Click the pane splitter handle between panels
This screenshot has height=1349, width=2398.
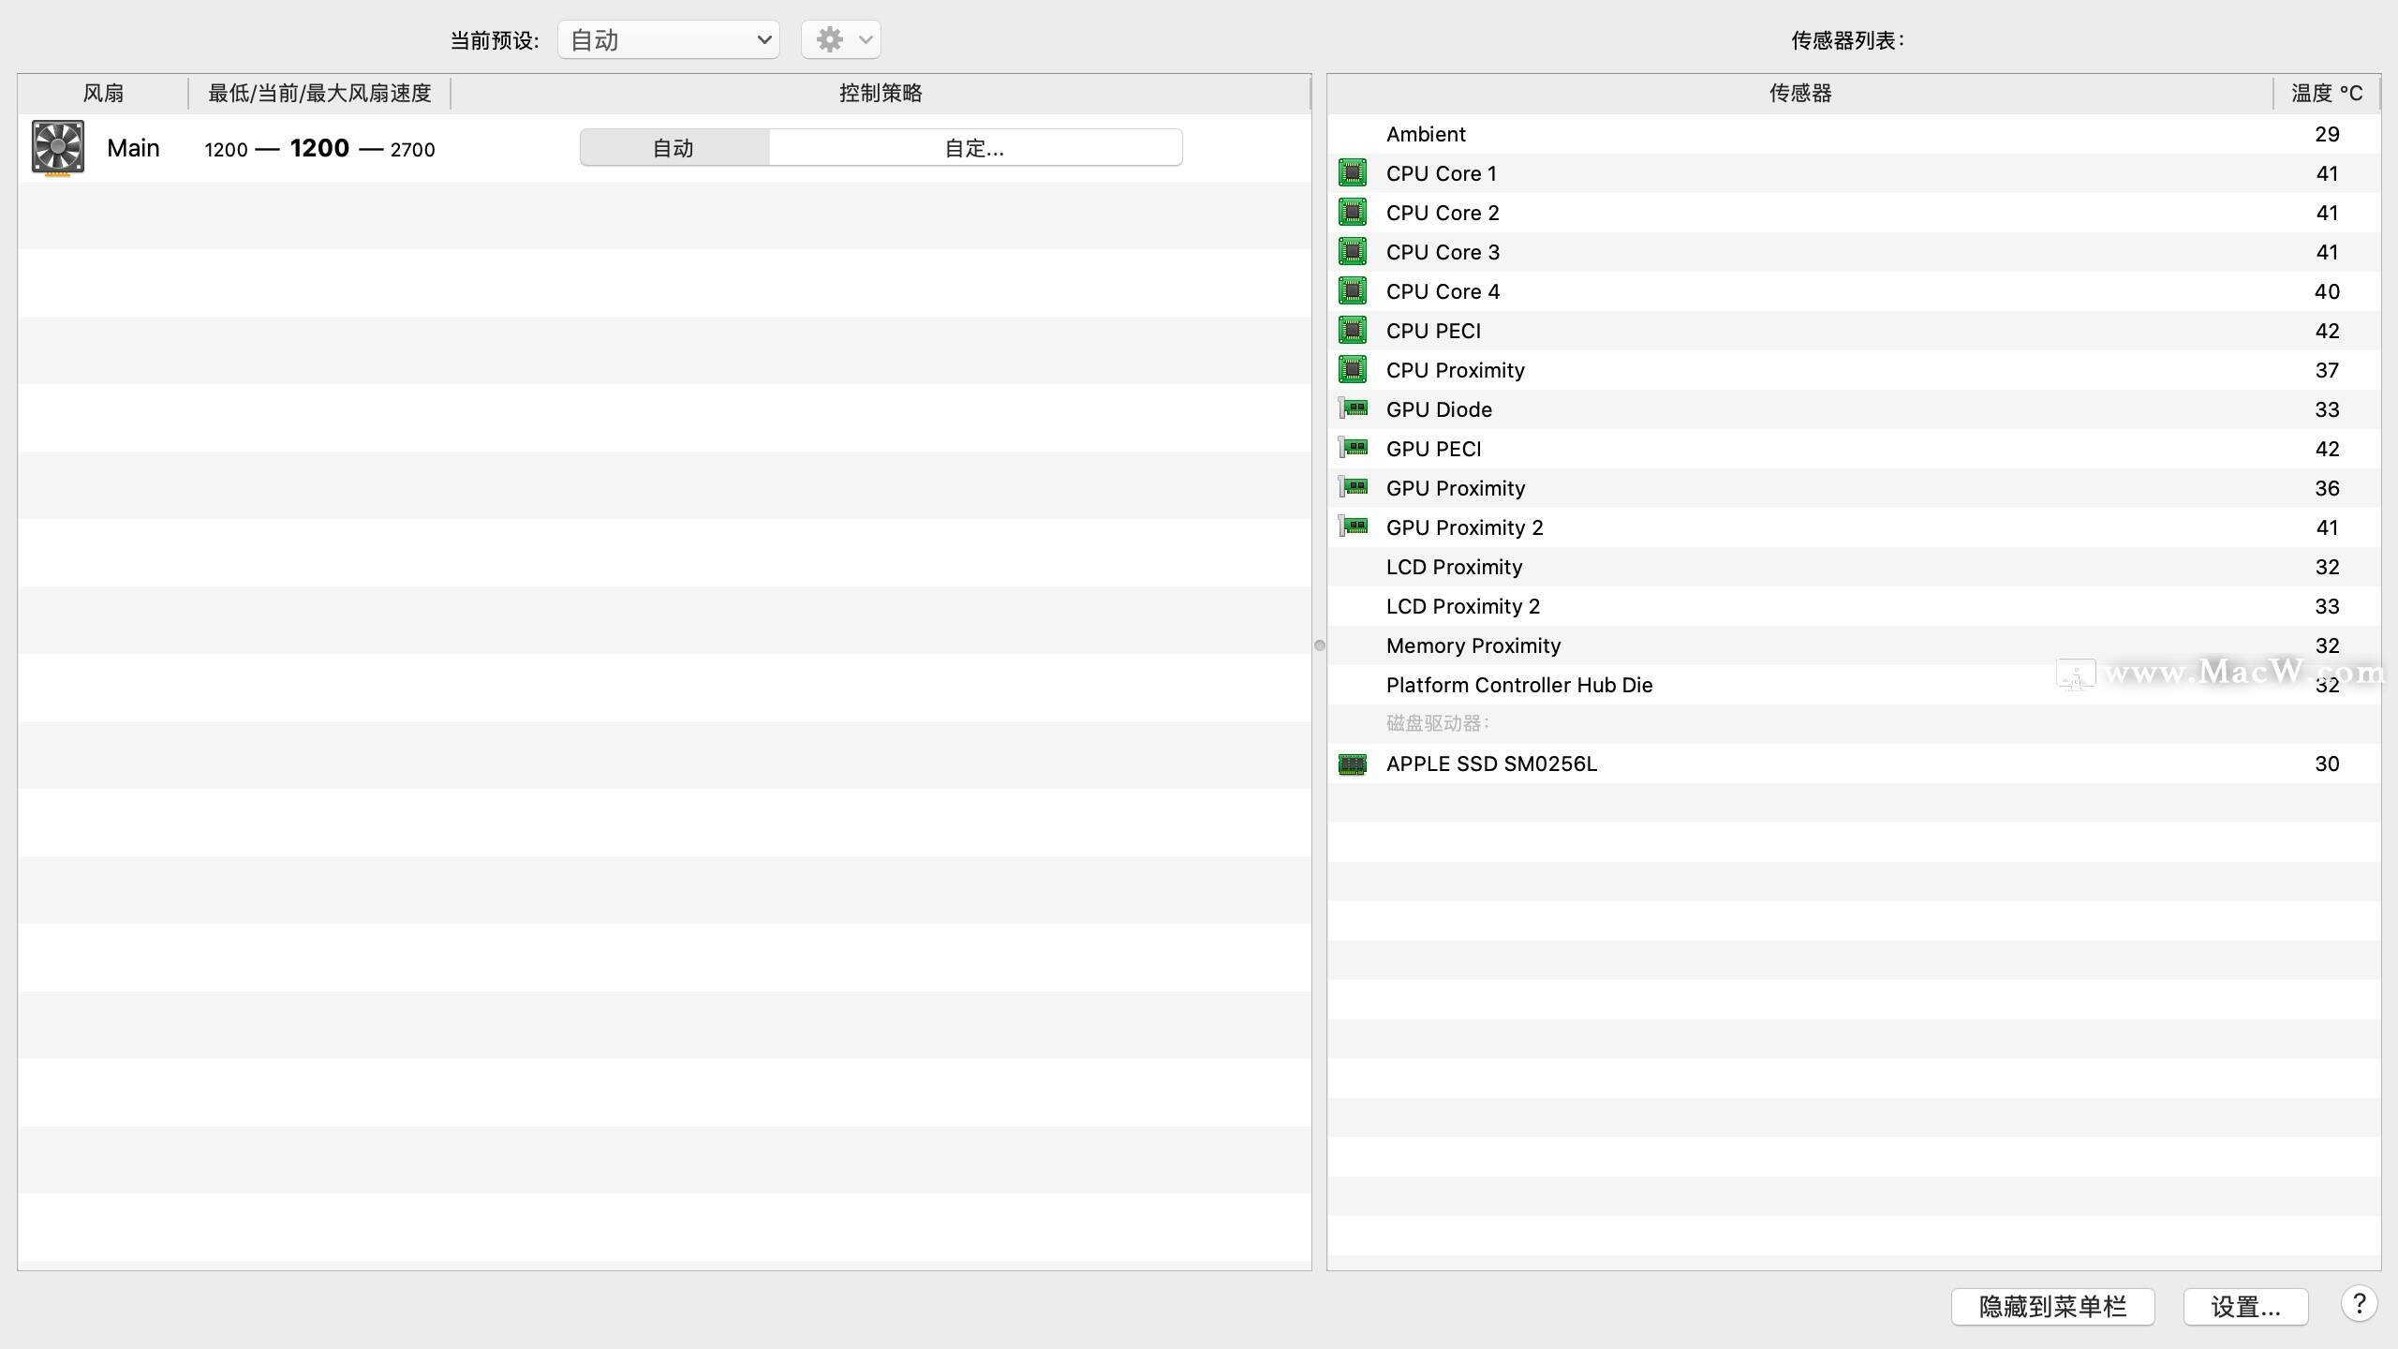(1319, 645)
